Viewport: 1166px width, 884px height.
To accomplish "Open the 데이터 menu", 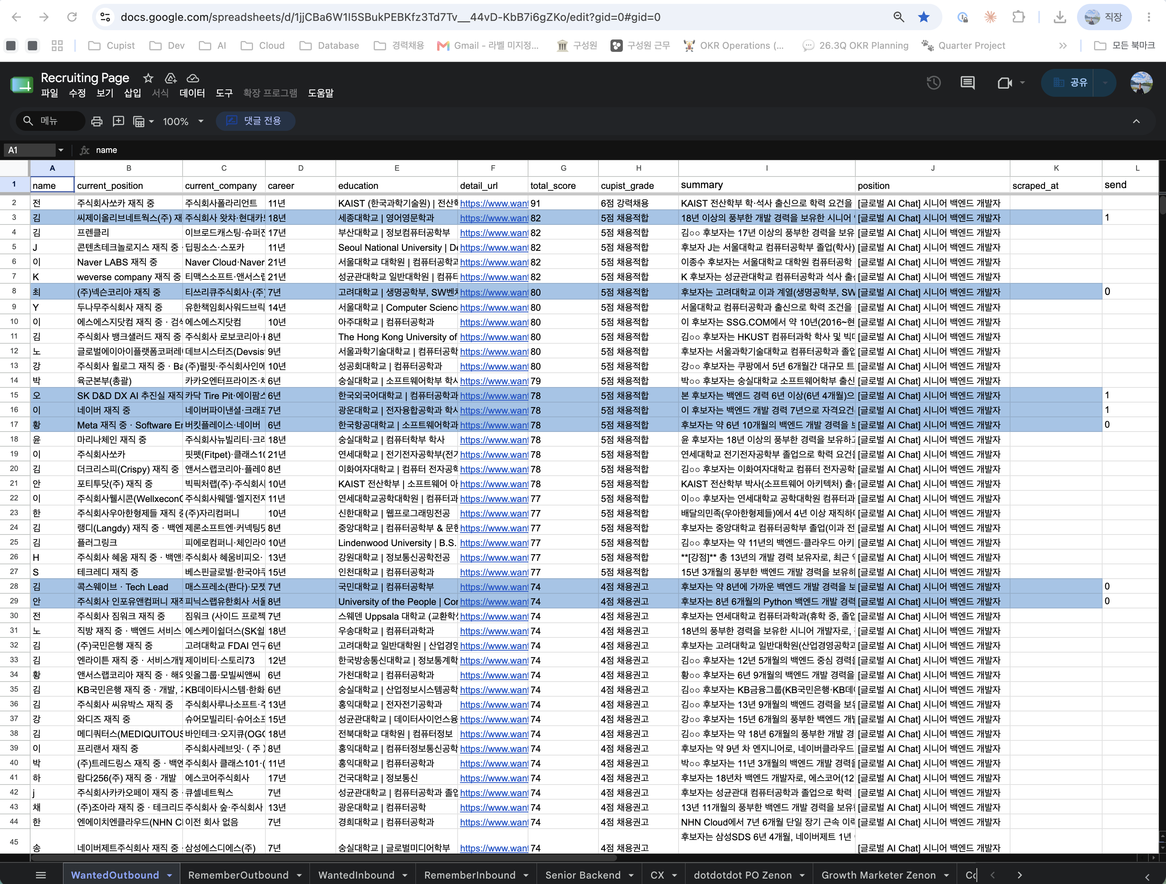I will [x=192, y=93].
